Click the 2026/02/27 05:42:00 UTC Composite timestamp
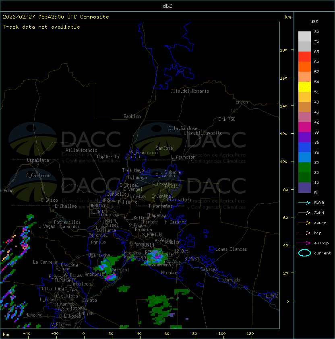This screenshot has height=339, width=335. (56, 17)
